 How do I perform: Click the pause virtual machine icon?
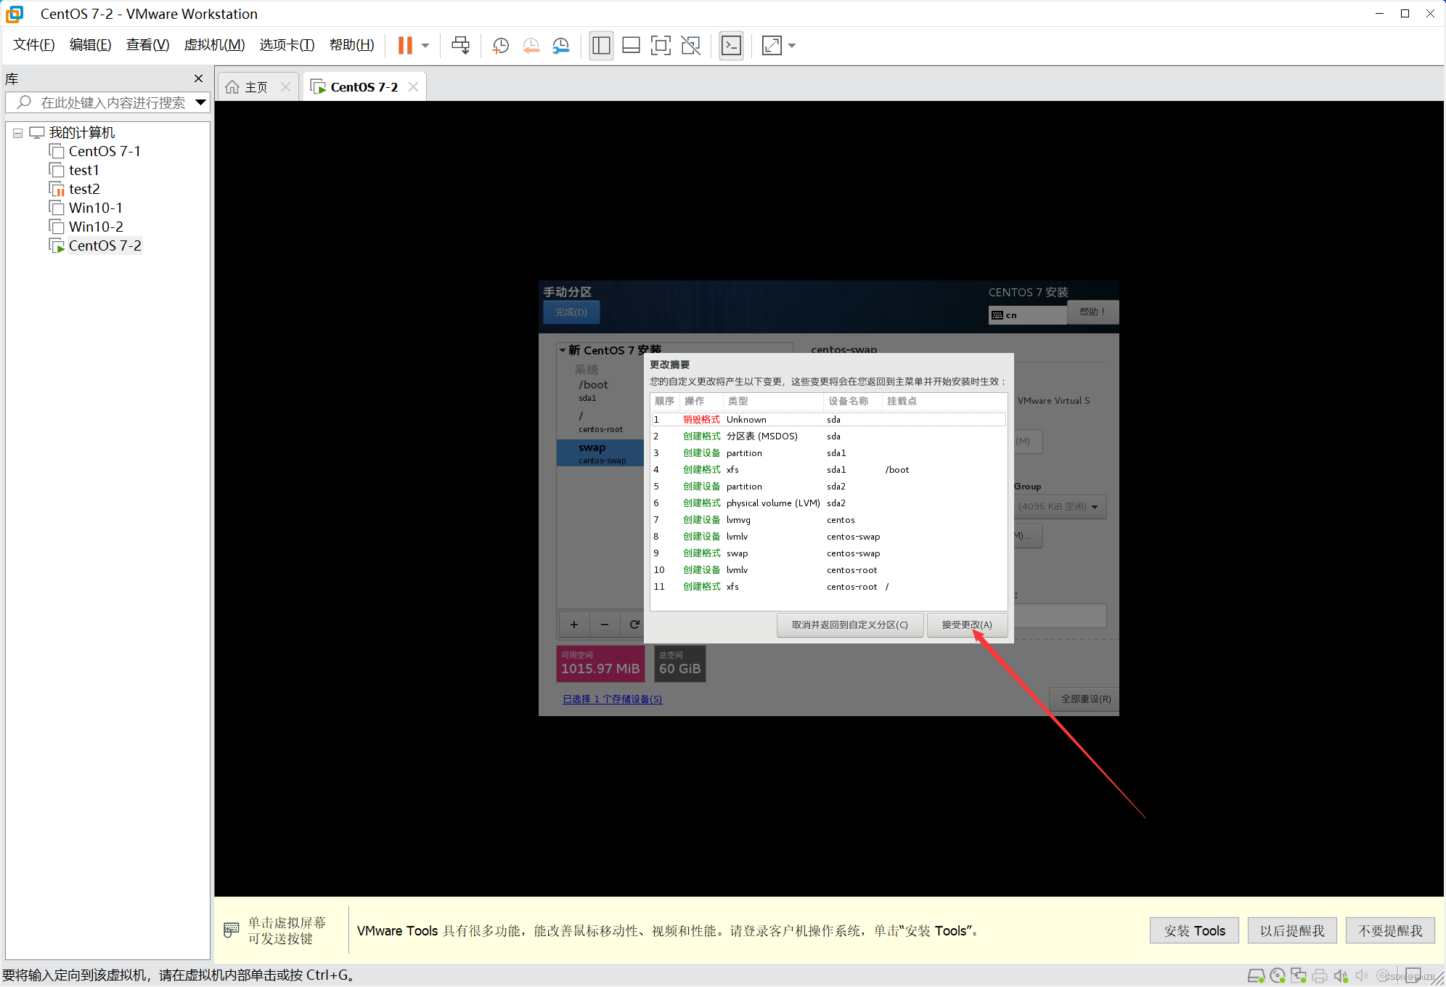point(405,46)
